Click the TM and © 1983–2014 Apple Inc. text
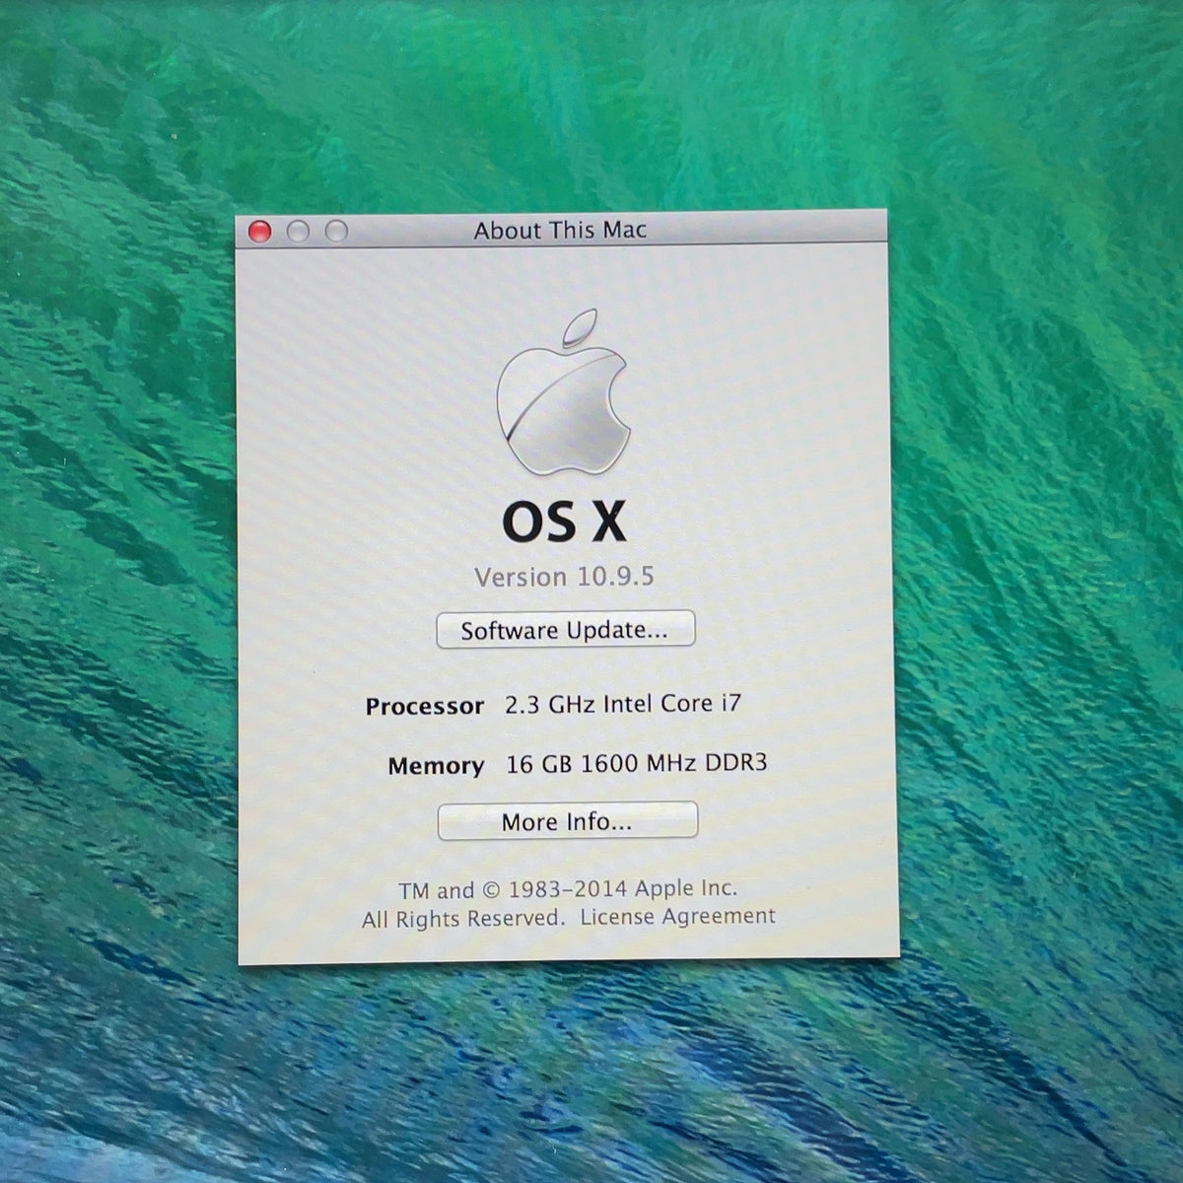 568,889
